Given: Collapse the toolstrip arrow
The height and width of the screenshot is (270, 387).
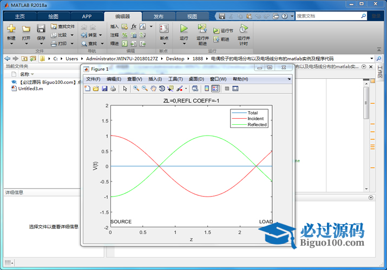Looking at the screenshot, I should (379, 50).
